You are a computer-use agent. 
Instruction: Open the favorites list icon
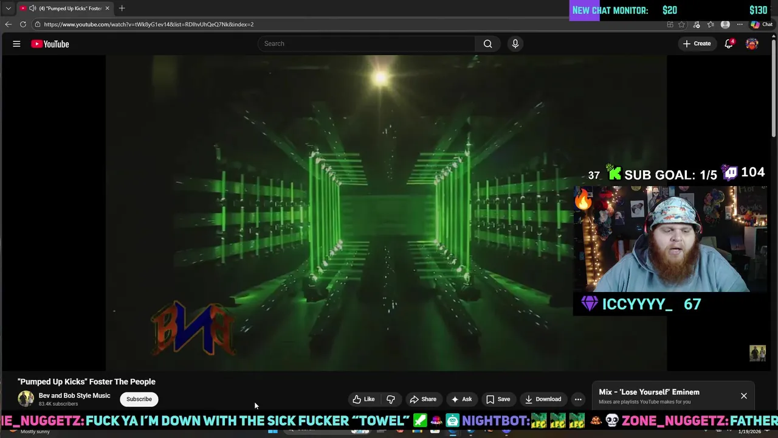711,24
